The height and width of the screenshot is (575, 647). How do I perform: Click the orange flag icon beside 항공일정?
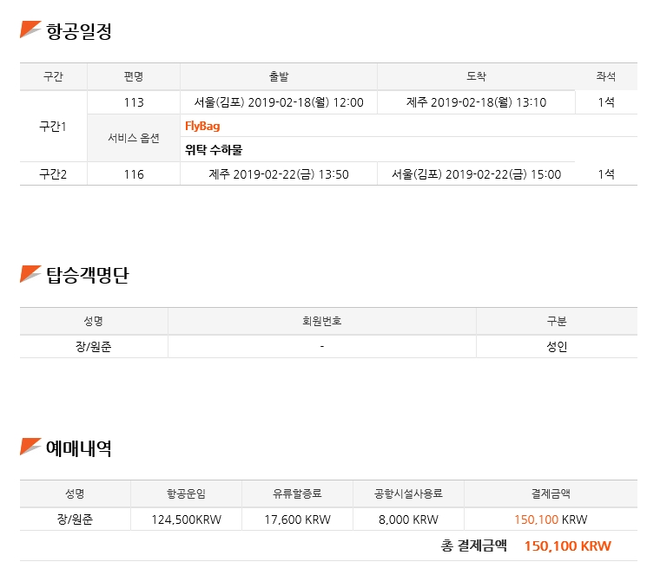click(30, 29)
